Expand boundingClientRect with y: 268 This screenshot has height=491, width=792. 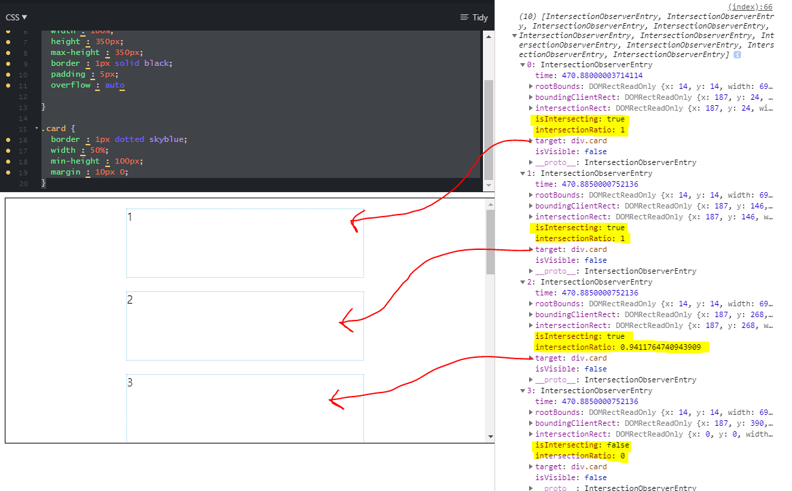(x=531, y=314)
